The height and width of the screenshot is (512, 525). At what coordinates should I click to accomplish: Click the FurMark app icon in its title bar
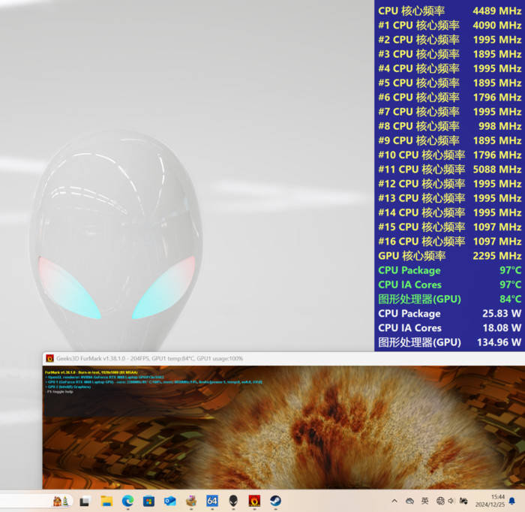tap(49, 359)
